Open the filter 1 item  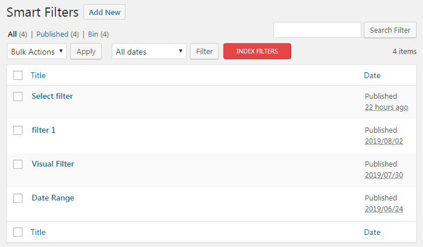(43, 130)
